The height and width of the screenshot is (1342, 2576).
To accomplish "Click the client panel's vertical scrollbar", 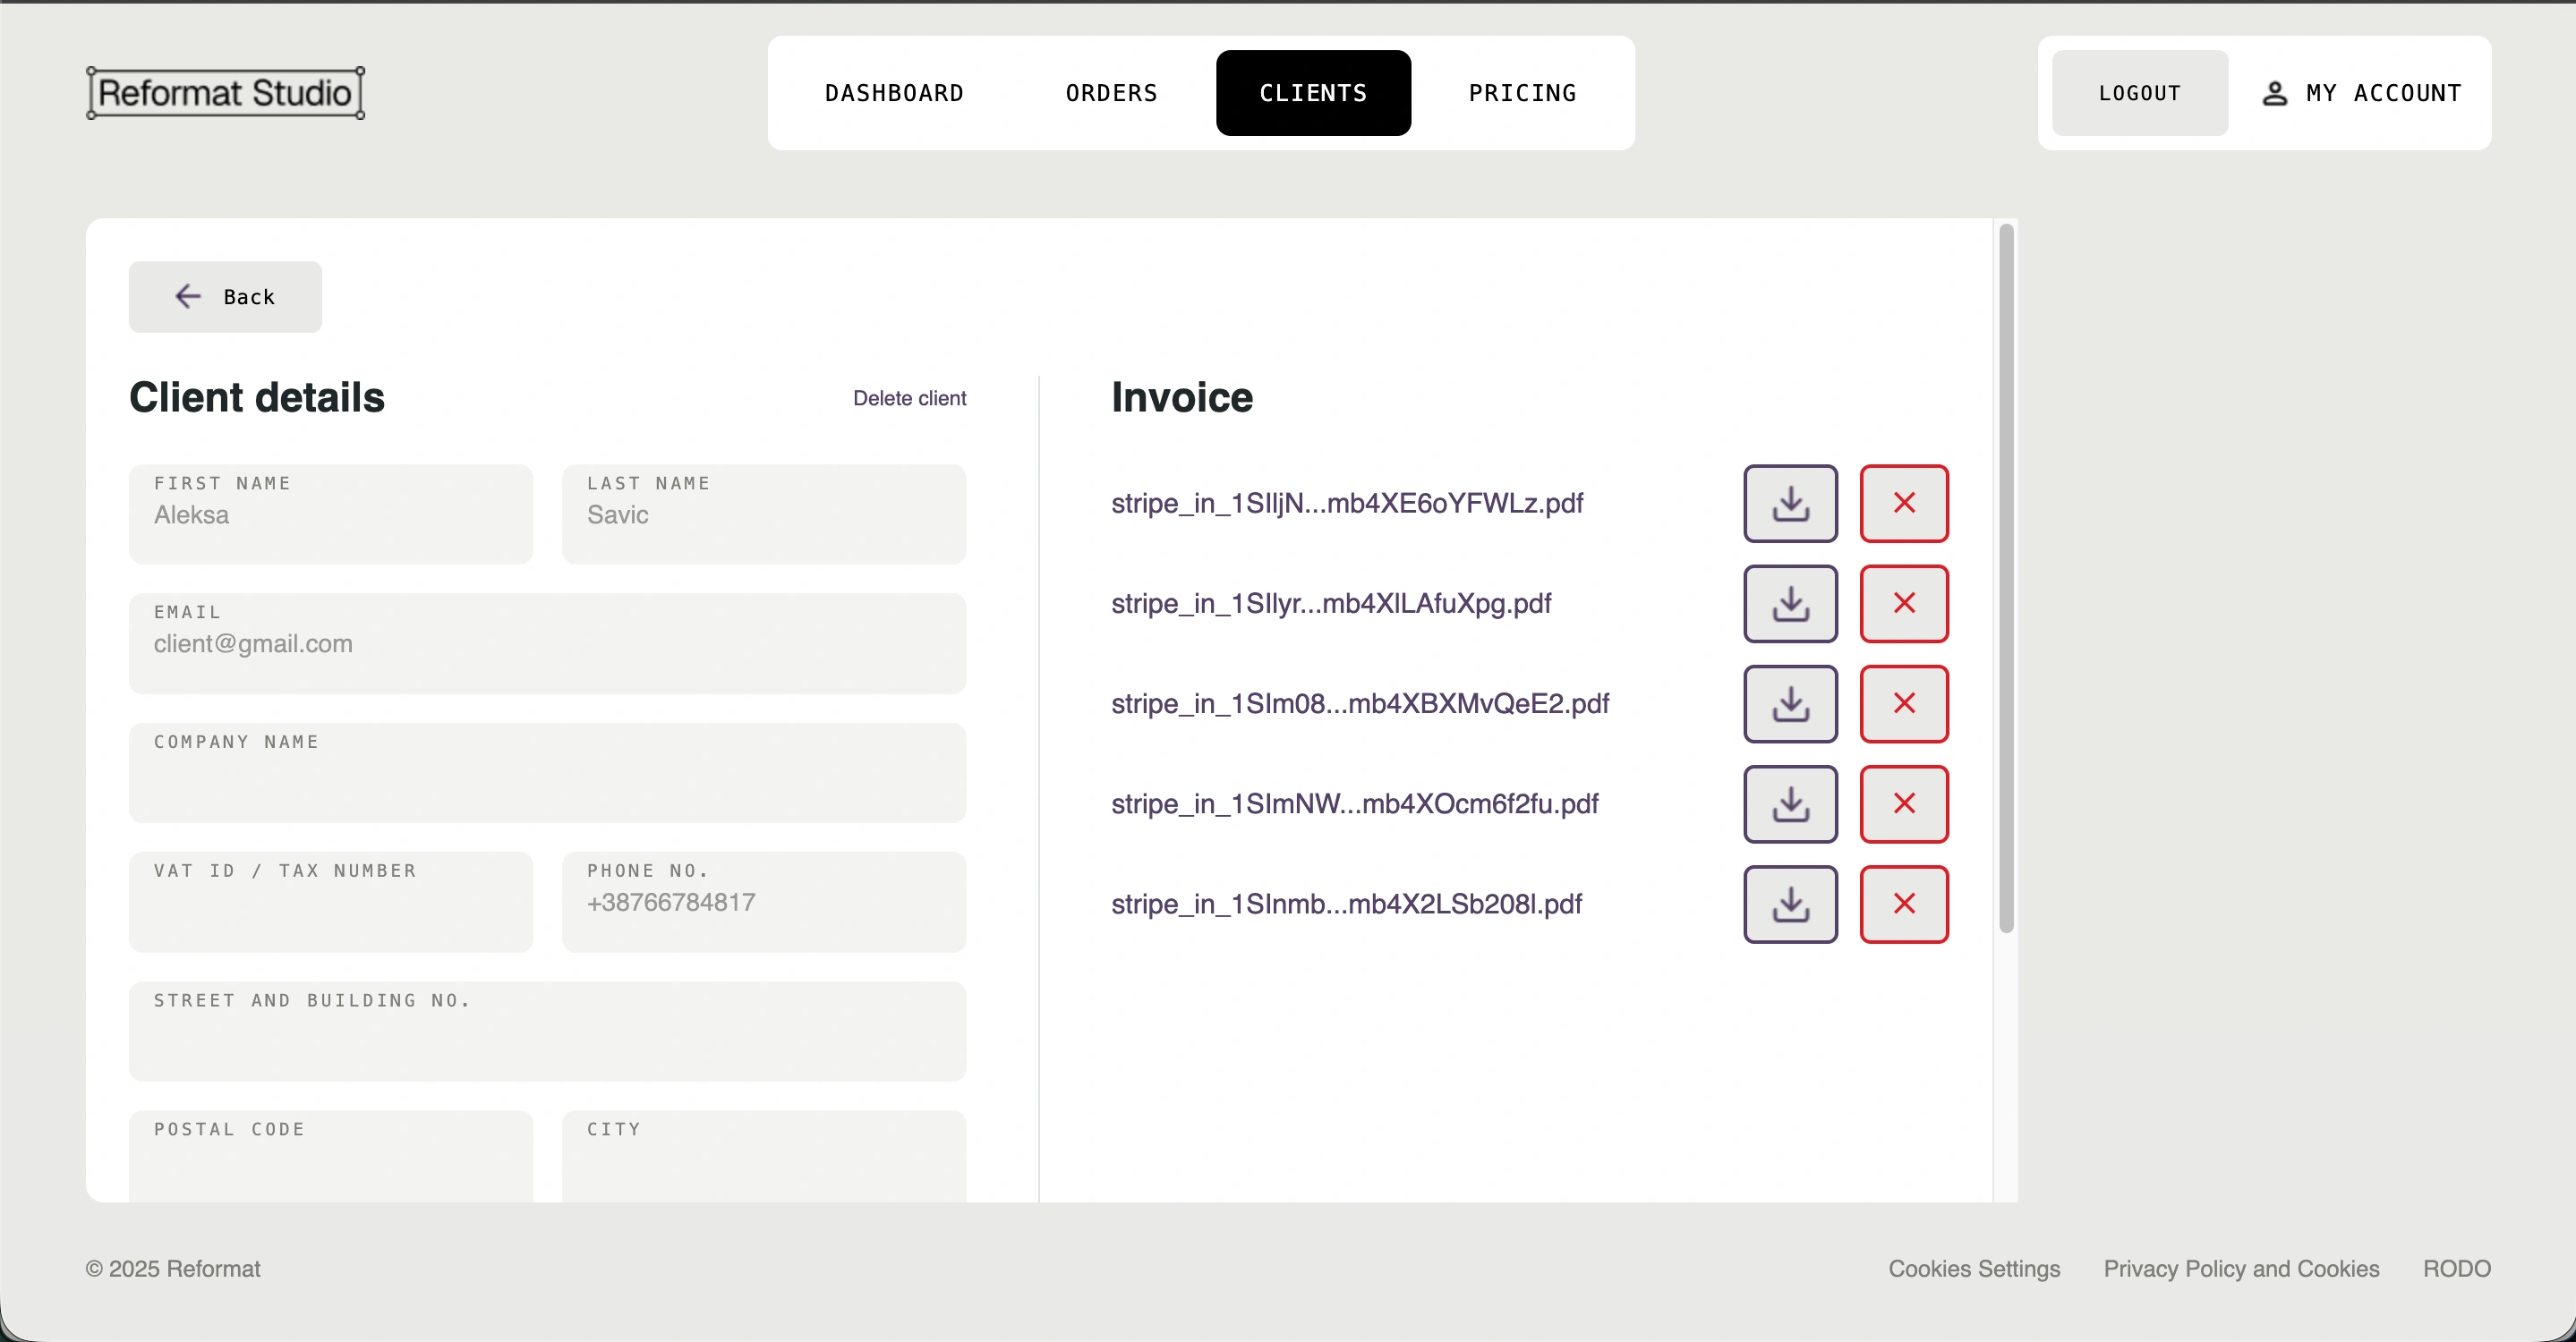I will [x=2005, y=580].
